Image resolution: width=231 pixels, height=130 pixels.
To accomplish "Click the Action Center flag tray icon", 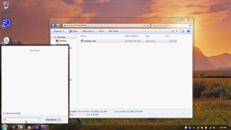I will click(202, 127).
